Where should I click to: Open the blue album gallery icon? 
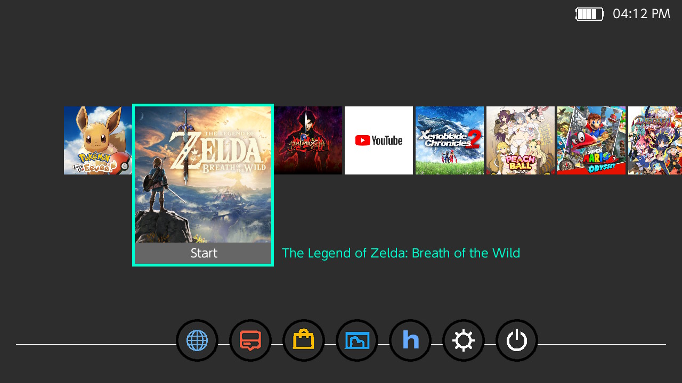point(357,340)
